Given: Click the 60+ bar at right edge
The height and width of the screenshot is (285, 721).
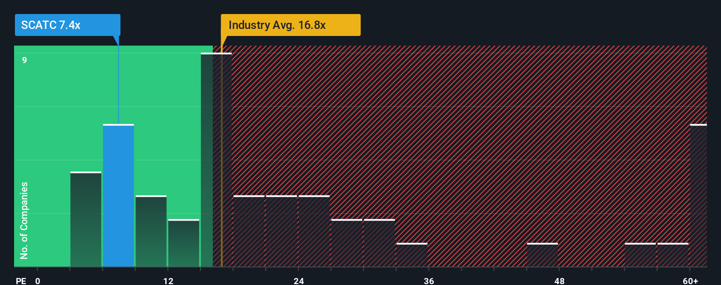Looking at the screenshot, I should tap(699, 196).
